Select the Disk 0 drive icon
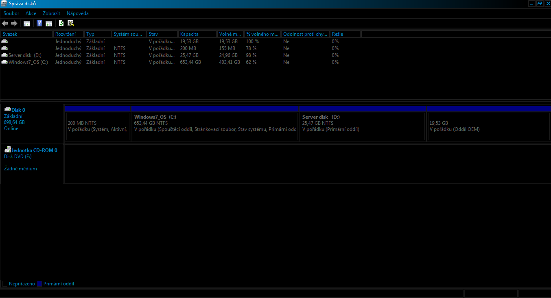 pos(8,109)
